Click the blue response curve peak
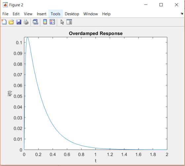 point(28,37)
